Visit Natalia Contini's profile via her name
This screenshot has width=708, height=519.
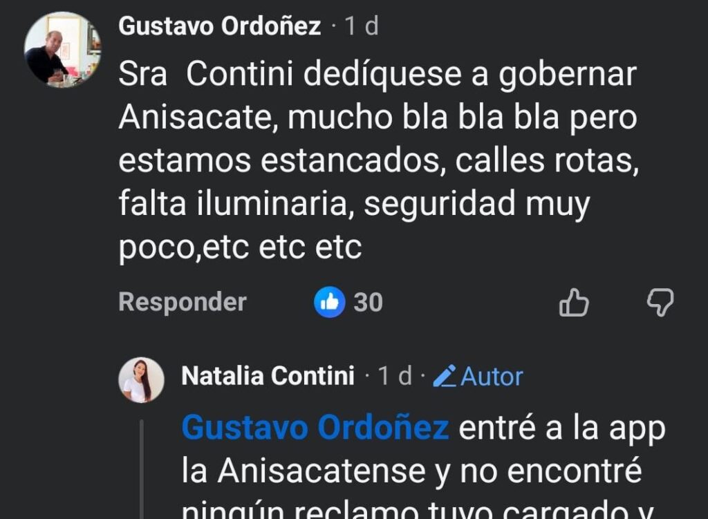[x=268, y=377]
